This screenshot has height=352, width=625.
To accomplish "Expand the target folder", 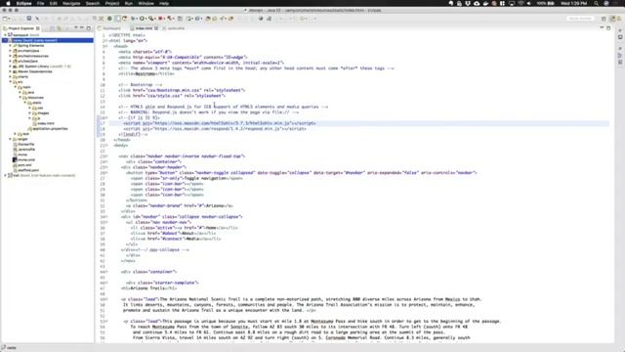I will 11,139.
